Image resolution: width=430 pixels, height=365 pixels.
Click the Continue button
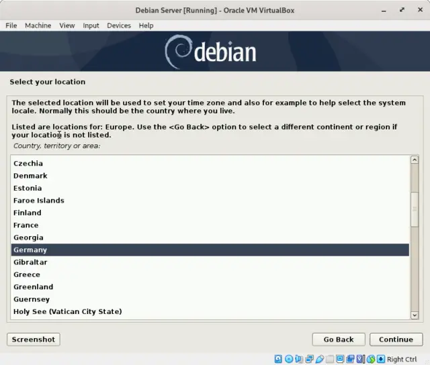[x=396, y=340]
